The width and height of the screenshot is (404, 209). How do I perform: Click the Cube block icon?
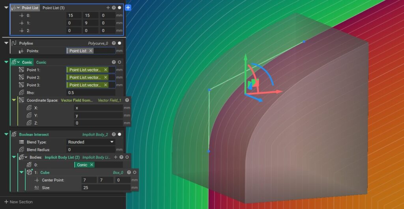29,173
